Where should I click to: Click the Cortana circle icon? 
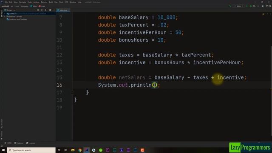tap(59, 150)
